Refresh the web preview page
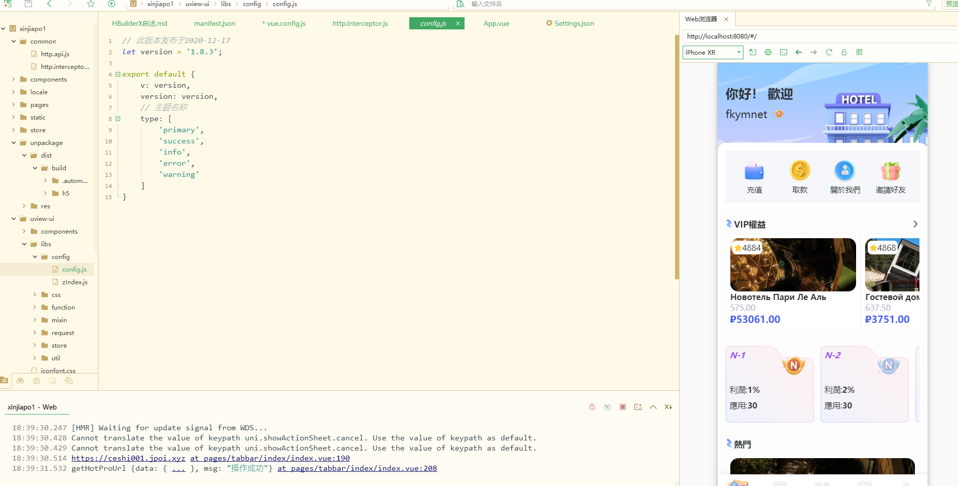Screen dimensions: 958x486 point(829,52)
